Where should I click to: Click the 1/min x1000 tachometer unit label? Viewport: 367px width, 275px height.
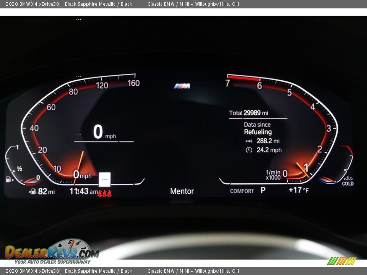273,175
